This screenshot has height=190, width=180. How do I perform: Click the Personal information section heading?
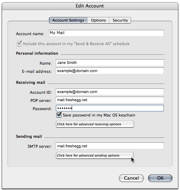(37, 53)
